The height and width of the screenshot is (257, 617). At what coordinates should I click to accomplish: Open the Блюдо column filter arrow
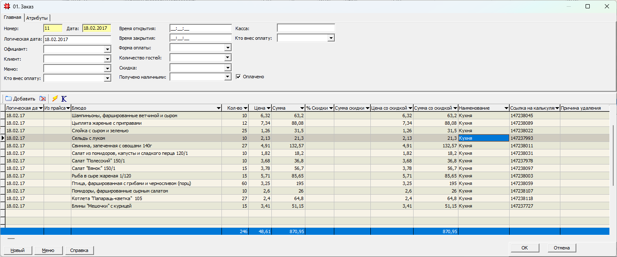218,108
